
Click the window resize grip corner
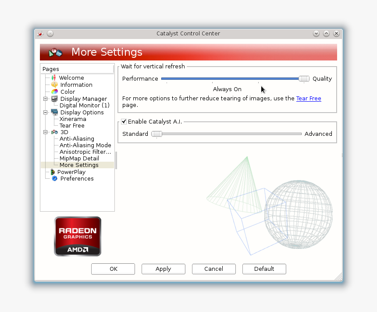click(x=339, y=277)
